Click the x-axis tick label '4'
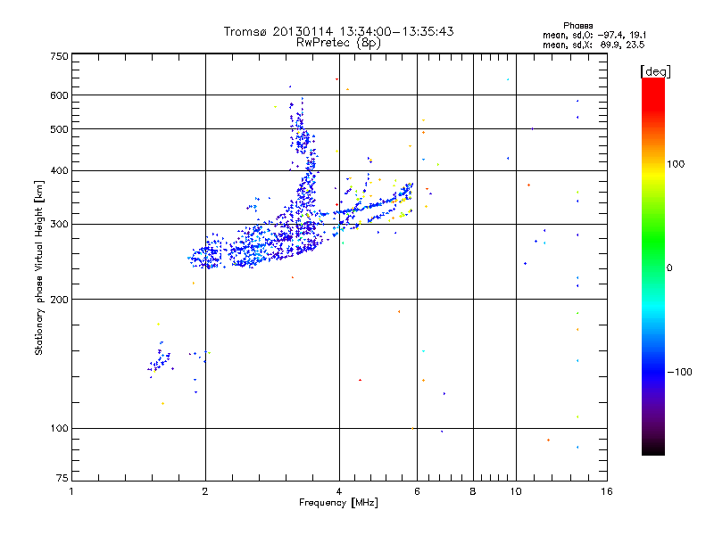Image resolution: width=714 pixels, height=535 pixels. click(339, 491)
